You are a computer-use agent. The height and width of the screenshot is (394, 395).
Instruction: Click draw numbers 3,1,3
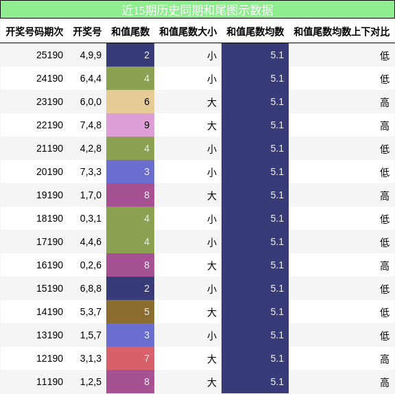[x=91, y=358]
